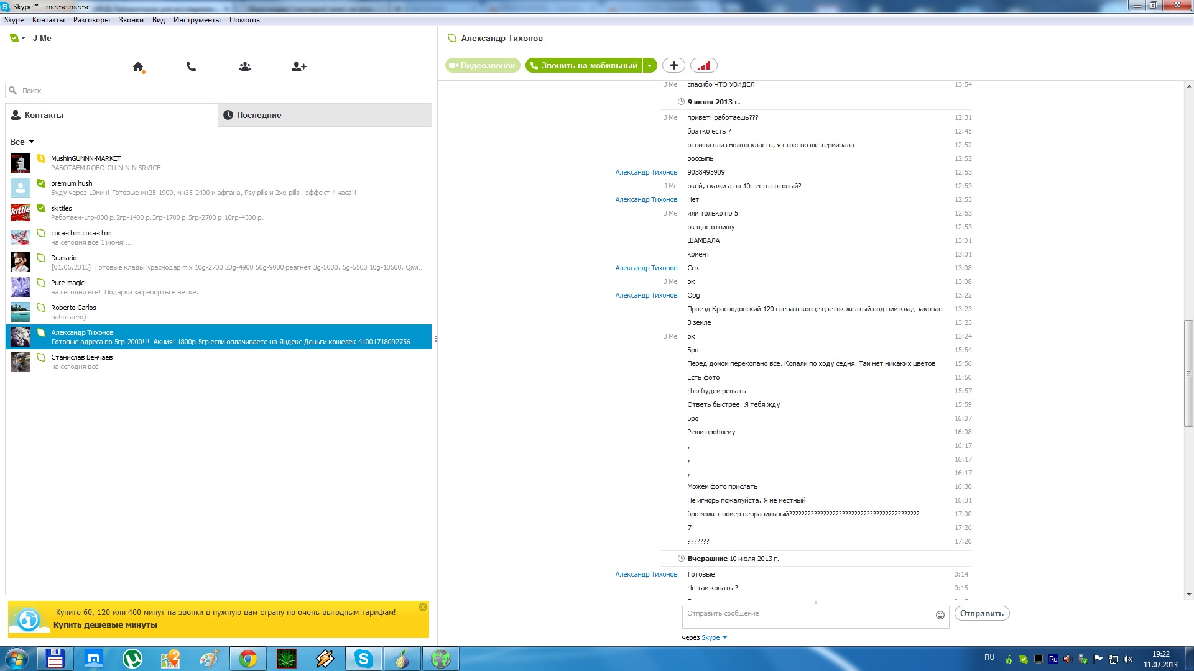Image resolution: width=1194 pixels, height=671 pixels.
Task: Close the yellow minutes advertisement banner
Action: coord(423,607)
